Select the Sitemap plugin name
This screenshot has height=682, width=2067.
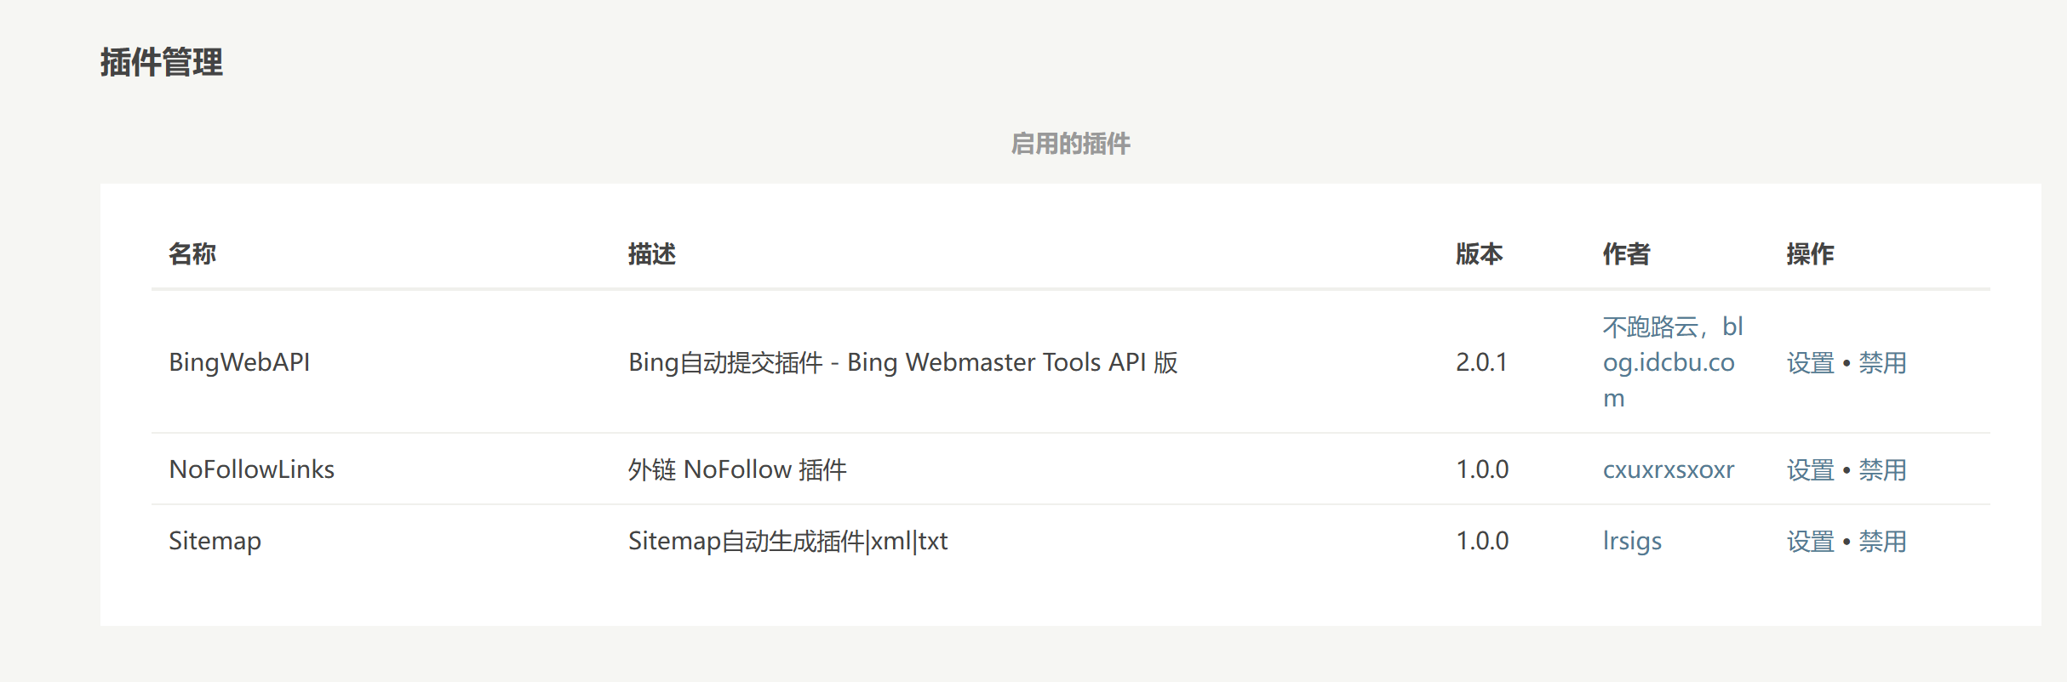click(215, 541)
